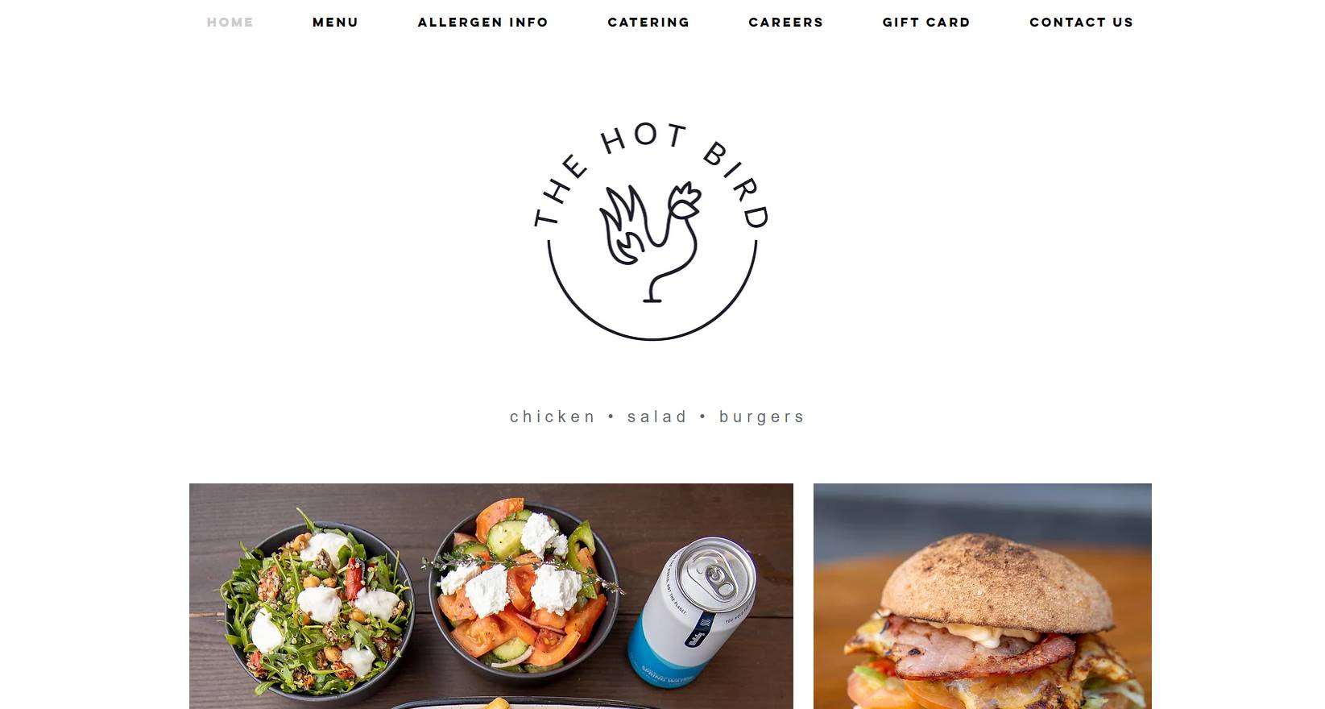Click the word 'chicken' in tagline
Screen dimensions: 1325x709
[553, 417]
